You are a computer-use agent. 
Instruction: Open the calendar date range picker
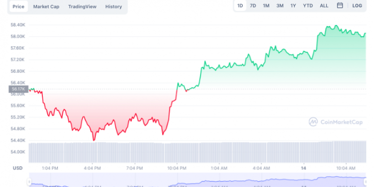tap(340, 5)
